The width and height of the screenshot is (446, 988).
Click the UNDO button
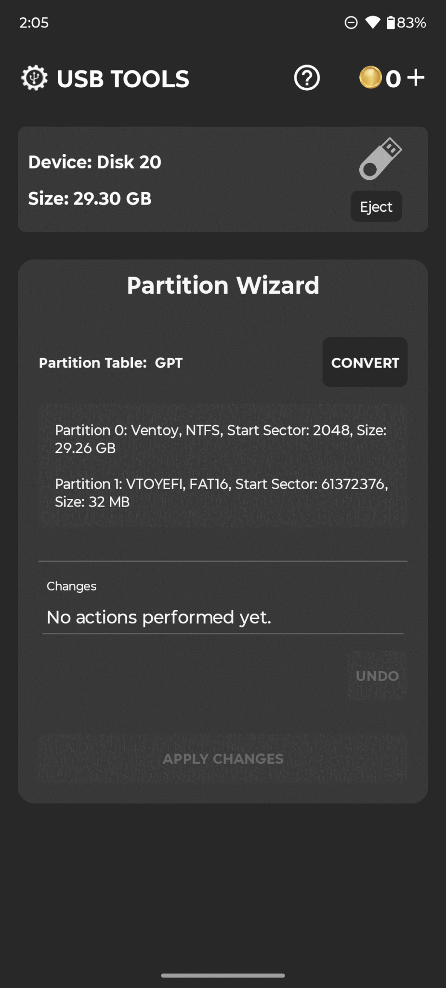(x=377, y=676)
